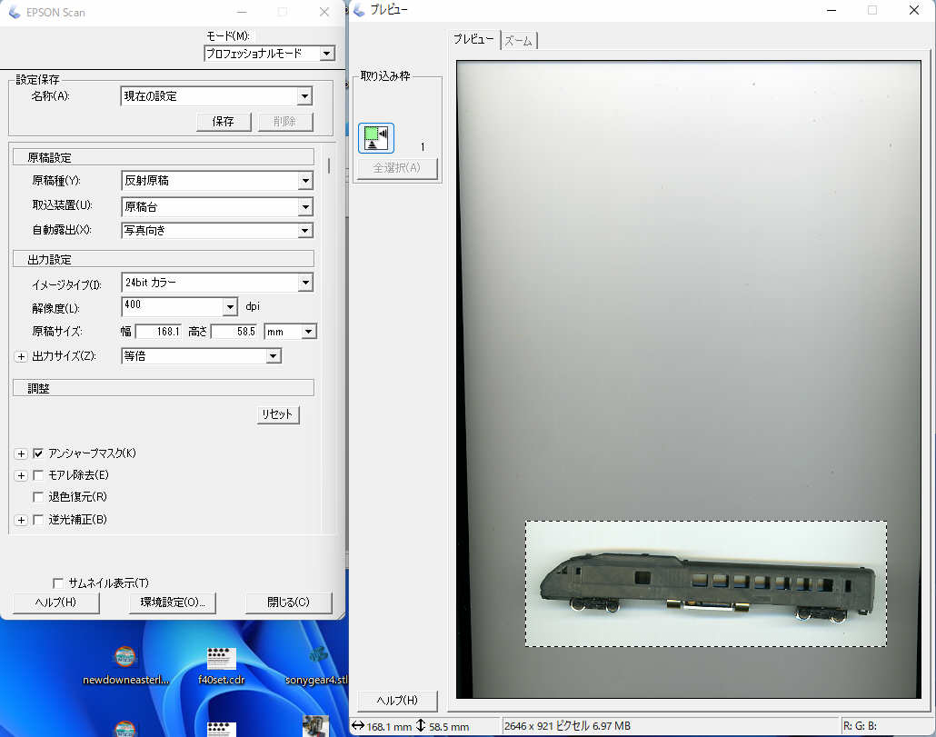
Task: Click the 幅 width input field
Action: [159, 332]
